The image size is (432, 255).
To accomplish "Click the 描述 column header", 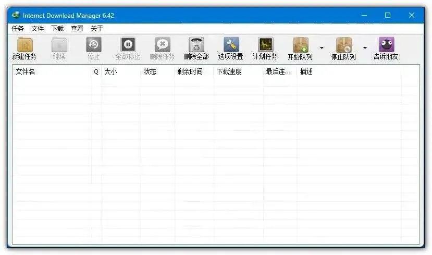I will 349,71.
